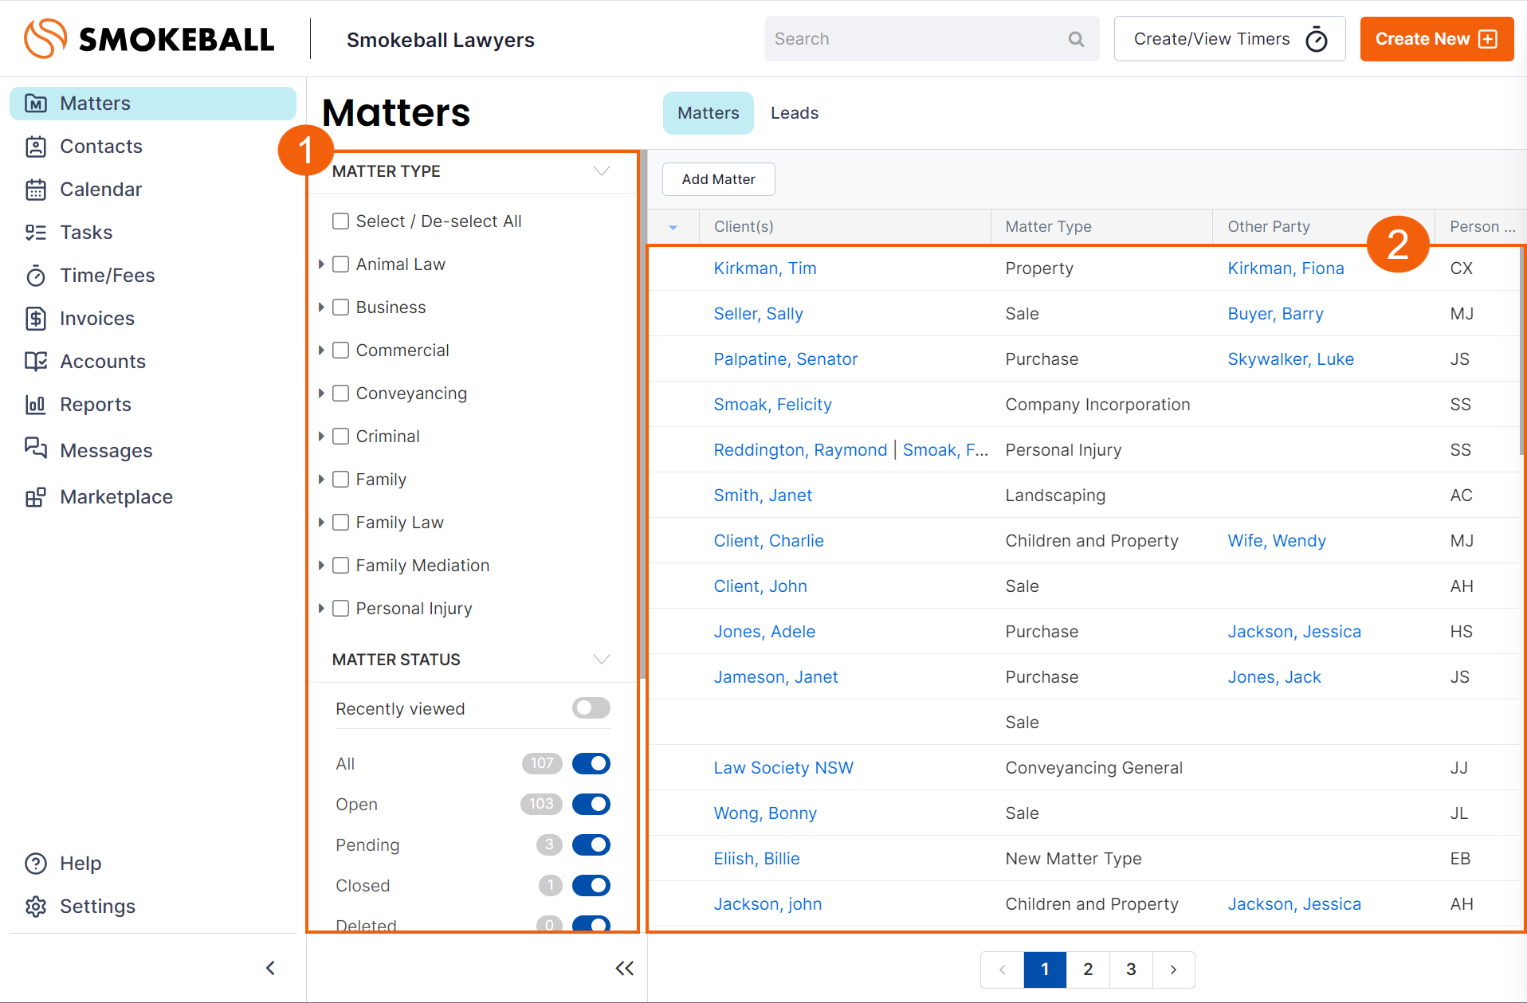Screen dimensions: 1527x1003
Task: Expand the Family Law tree arrow
Action: (x=321, y=523)
